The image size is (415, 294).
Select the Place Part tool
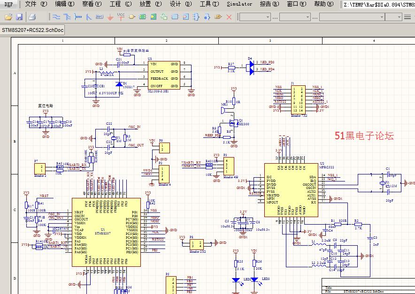132,17
